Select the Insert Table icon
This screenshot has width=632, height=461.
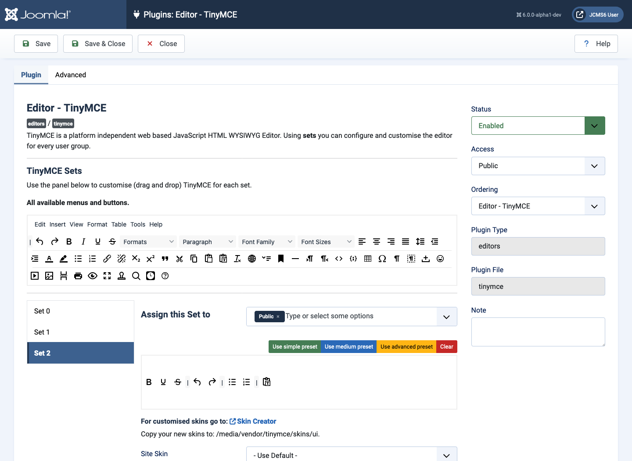(x=367, y=259)
